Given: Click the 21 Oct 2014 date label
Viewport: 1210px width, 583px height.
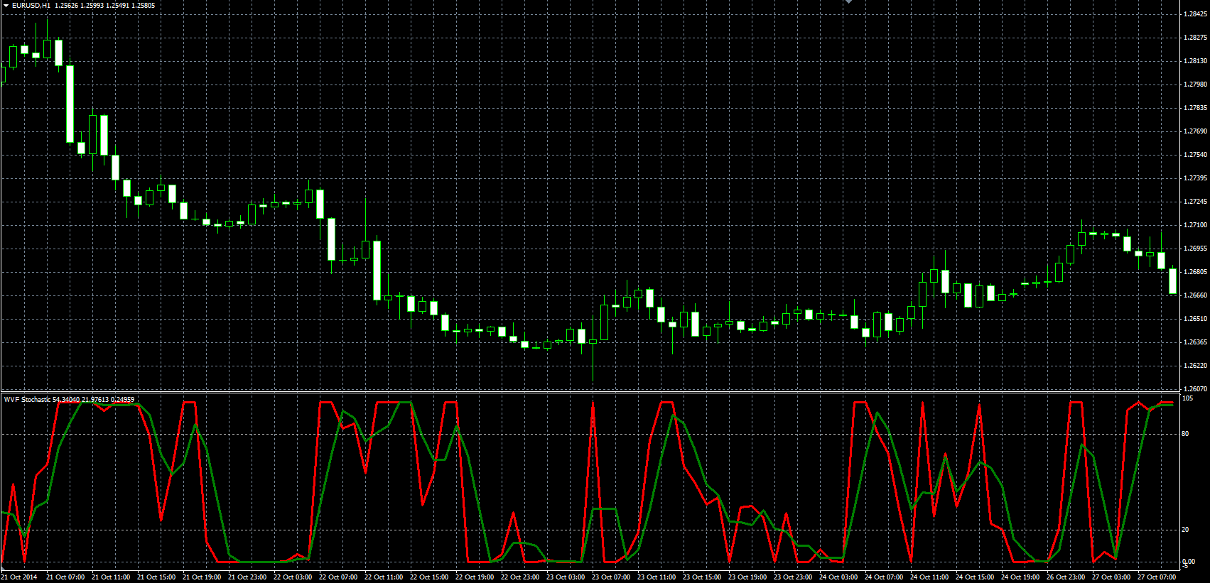Looking at the screenshot, I should [19, 577].
